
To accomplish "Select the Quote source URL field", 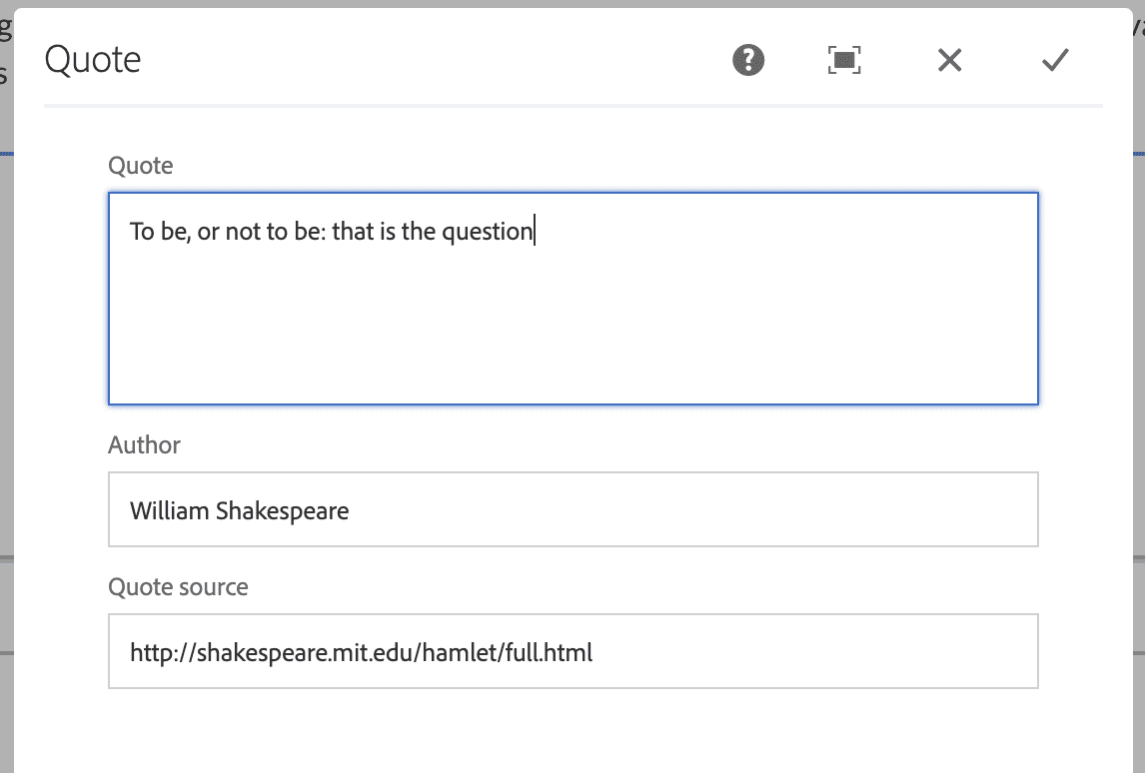I will (x=573, y=651).
